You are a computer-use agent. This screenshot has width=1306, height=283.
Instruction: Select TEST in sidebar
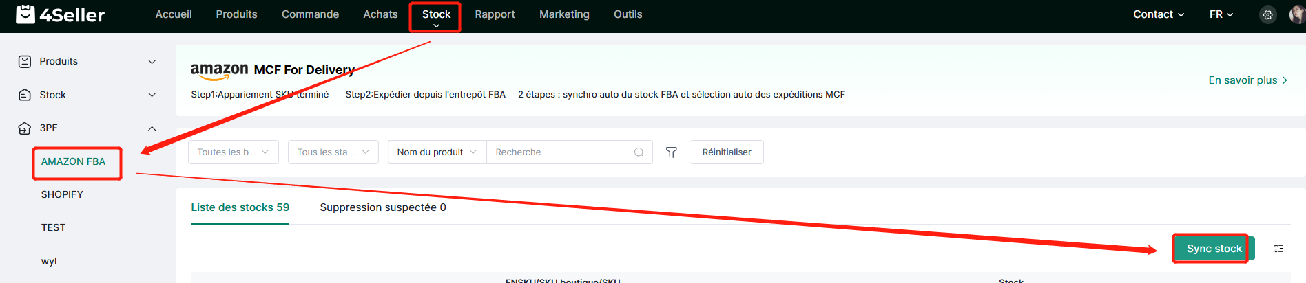[53, 227]
